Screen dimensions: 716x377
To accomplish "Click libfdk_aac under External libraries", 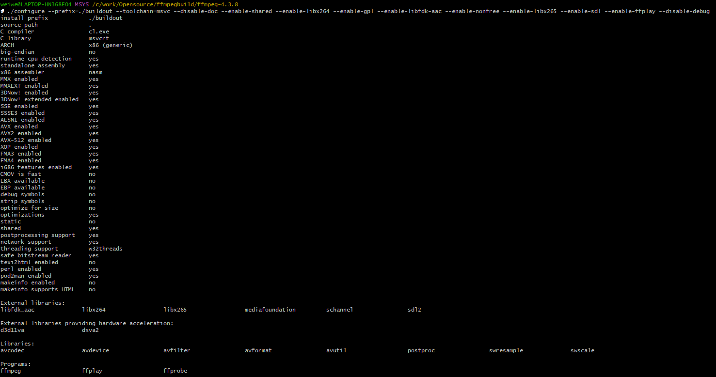I will [x=17, y=310].
